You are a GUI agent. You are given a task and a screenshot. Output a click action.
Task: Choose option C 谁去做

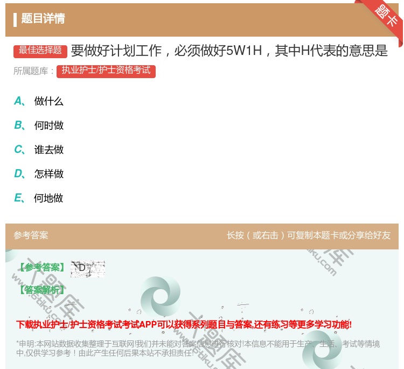pos(39,149)
